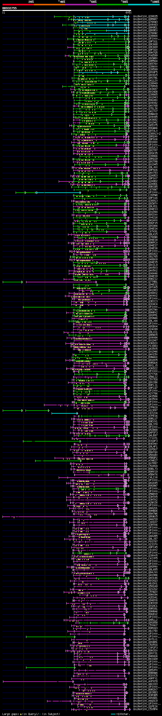The width and height of the screenshot is (162, 716).
Task: Open hit UniRef100_Q39835
Action: pos(145,17)
